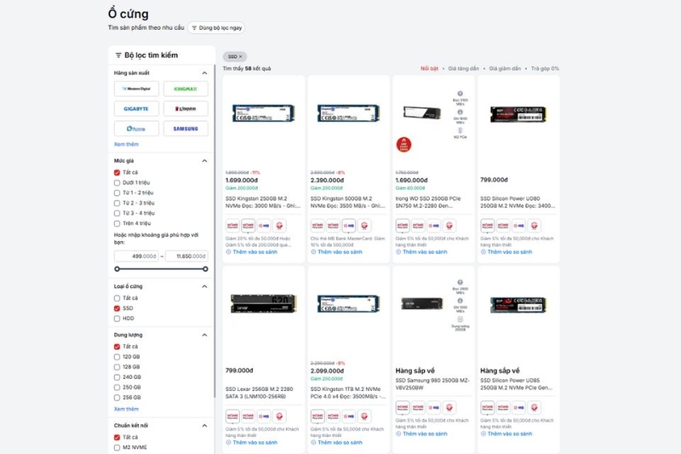Screen dimensions: 681x454
Task: Show more capacities via 'Xem thêm' under Dung lượng
Action: 126,409
